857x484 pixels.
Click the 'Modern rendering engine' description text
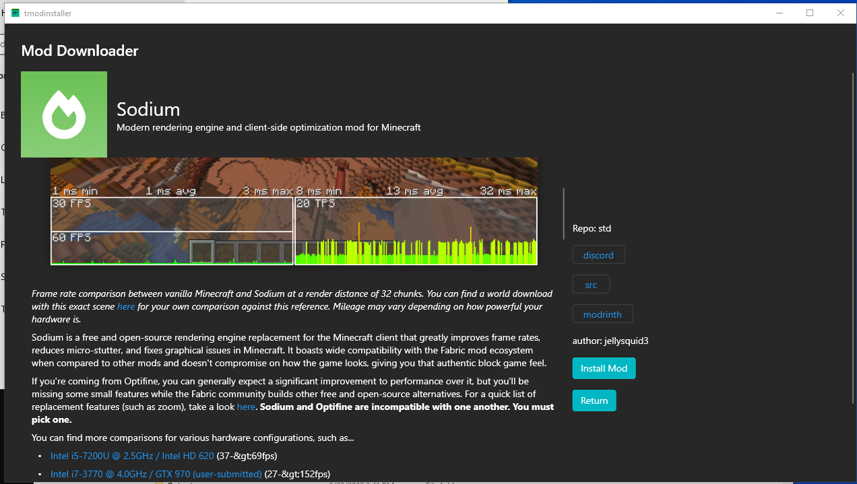(x=269, y=127)
